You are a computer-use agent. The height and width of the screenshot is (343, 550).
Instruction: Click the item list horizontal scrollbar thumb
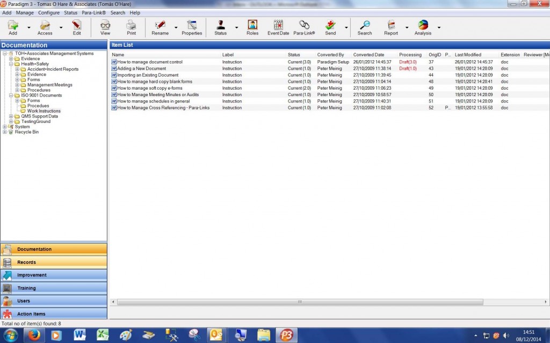coord(300,302)
